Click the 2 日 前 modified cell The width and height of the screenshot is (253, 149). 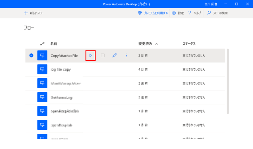(143, 56)
